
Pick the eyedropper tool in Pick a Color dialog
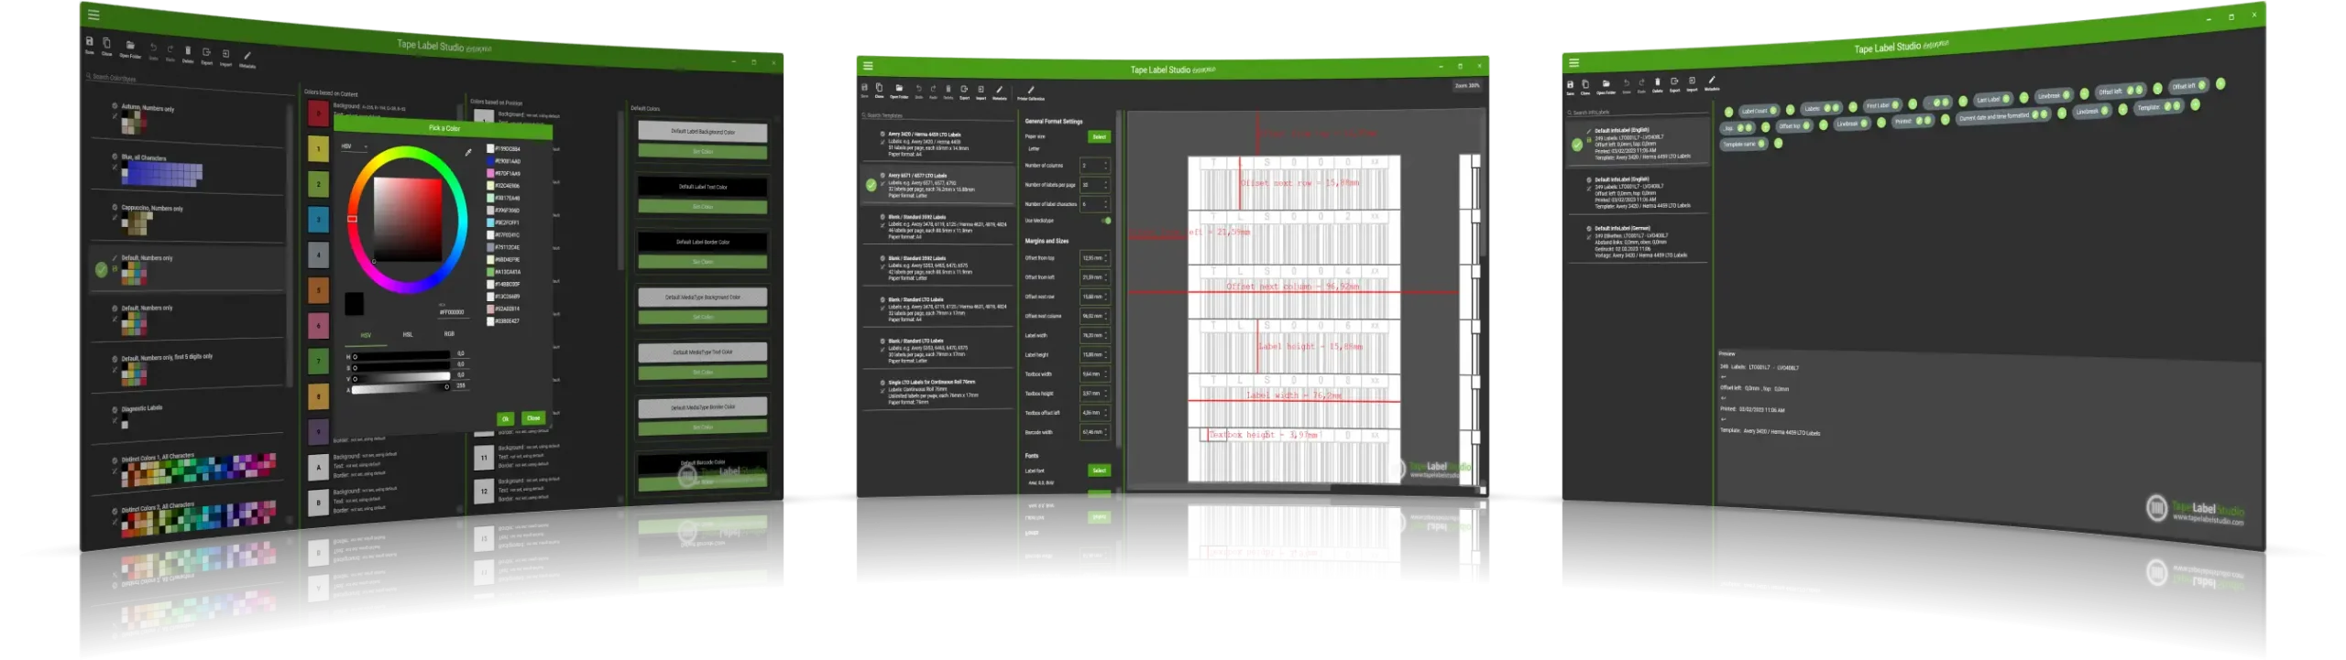468,152
